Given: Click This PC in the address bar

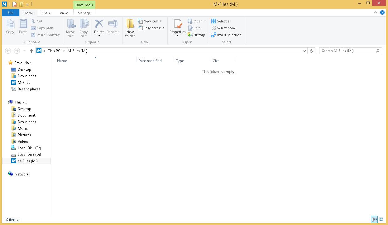Looking at the screenshot, I should click(x=54, y=51).
